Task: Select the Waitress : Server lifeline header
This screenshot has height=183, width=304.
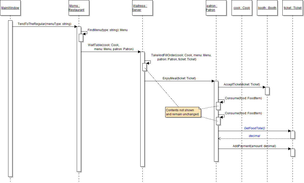Action: [142, 8]
